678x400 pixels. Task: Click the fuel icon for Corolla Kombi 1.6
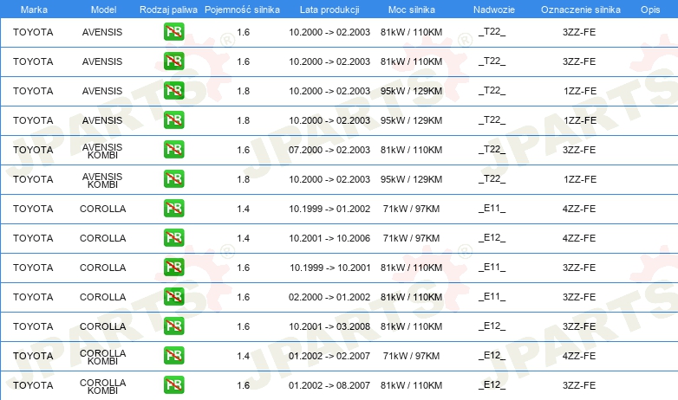173,385
